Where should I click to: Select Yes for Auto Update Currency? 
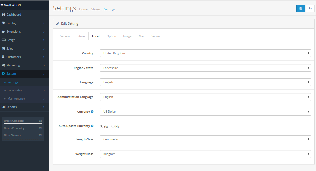102,126
